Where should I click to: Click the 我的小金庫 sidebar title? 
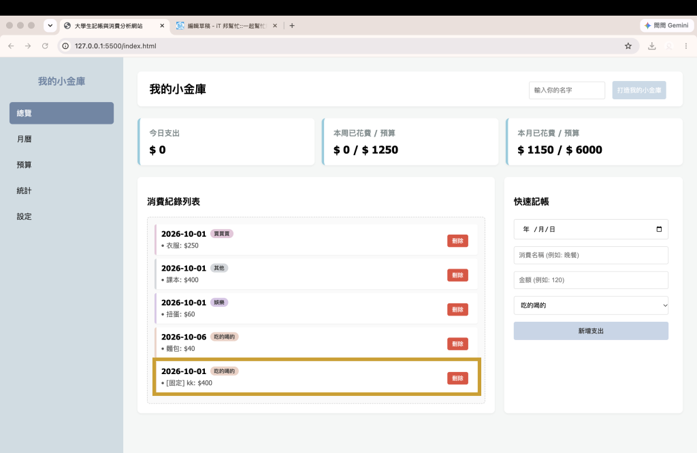tap(61, 81)
